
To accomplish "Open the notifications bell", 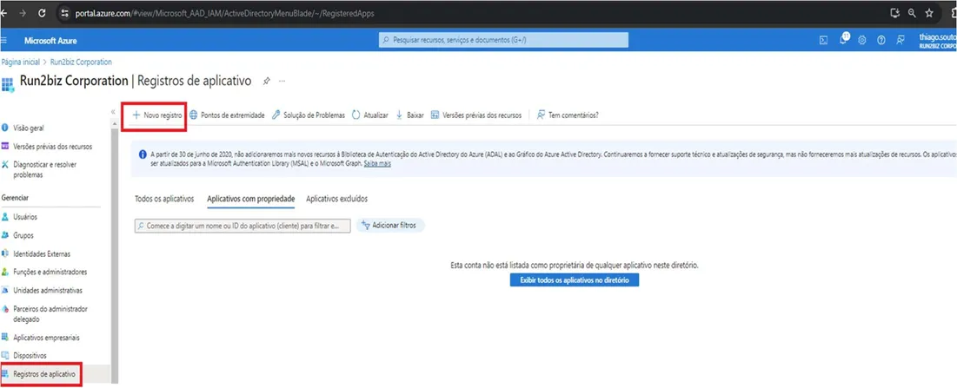I will click(843, 40).
